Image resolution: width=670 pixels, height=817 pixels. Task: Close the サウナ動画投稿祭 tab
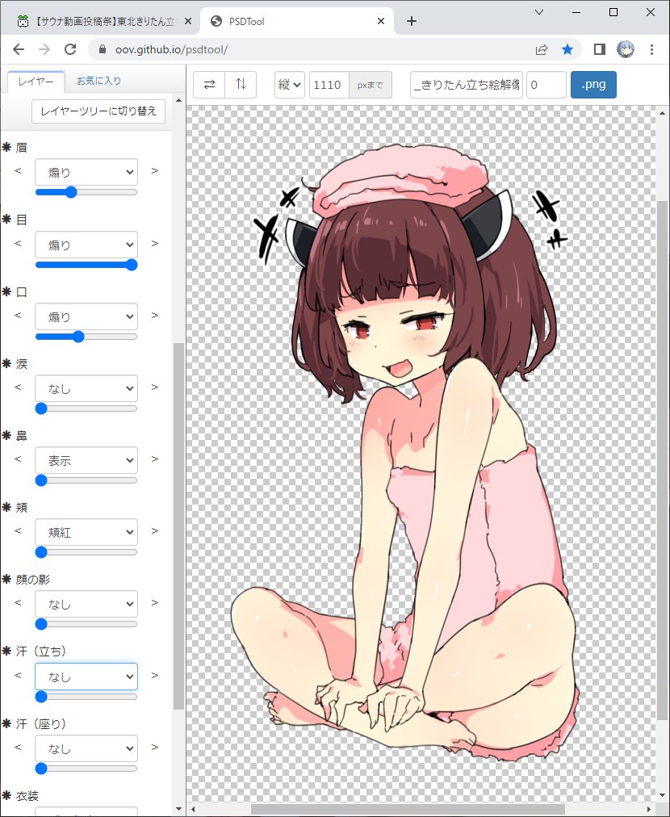pos(188,21)
